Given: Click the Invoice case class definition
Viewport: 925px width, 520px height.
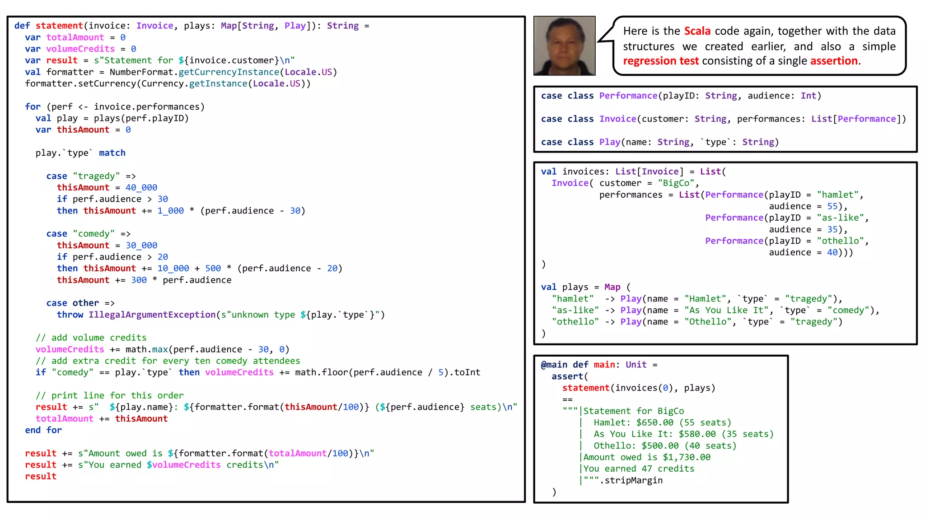Looking at the screenshot, I should coord(723,119).
